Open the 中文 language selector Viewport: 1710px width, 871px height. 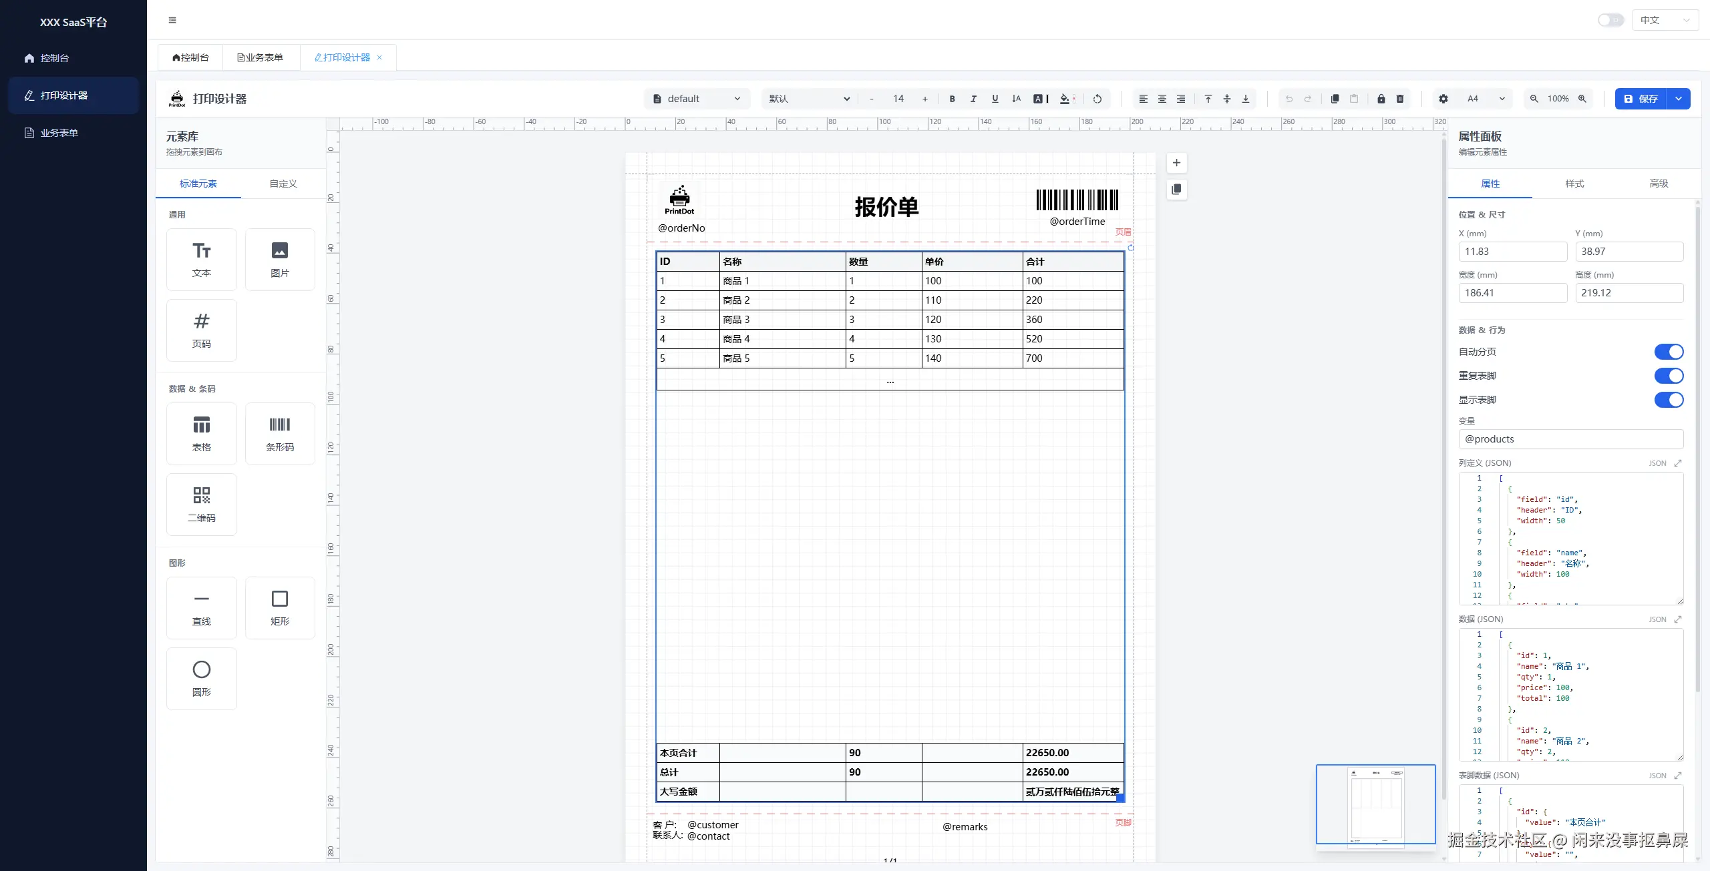(x=1664, y=20)
